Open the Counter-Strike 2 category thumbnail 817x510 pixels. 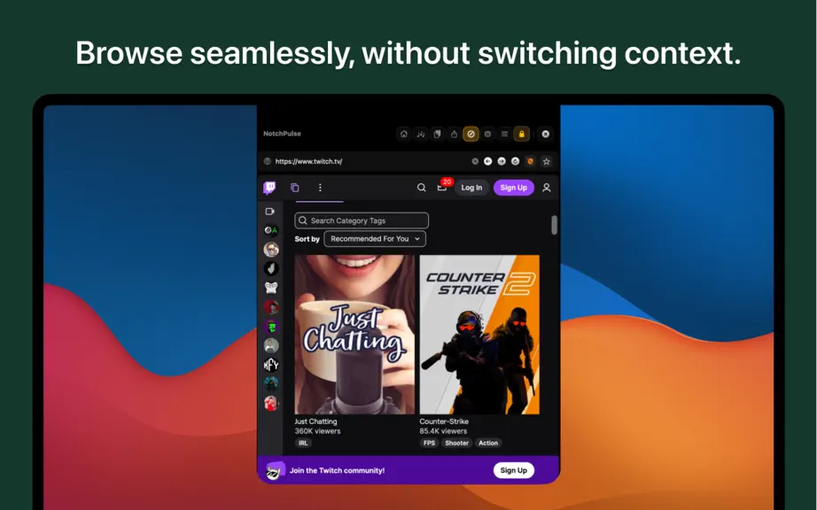click(479, 334)
